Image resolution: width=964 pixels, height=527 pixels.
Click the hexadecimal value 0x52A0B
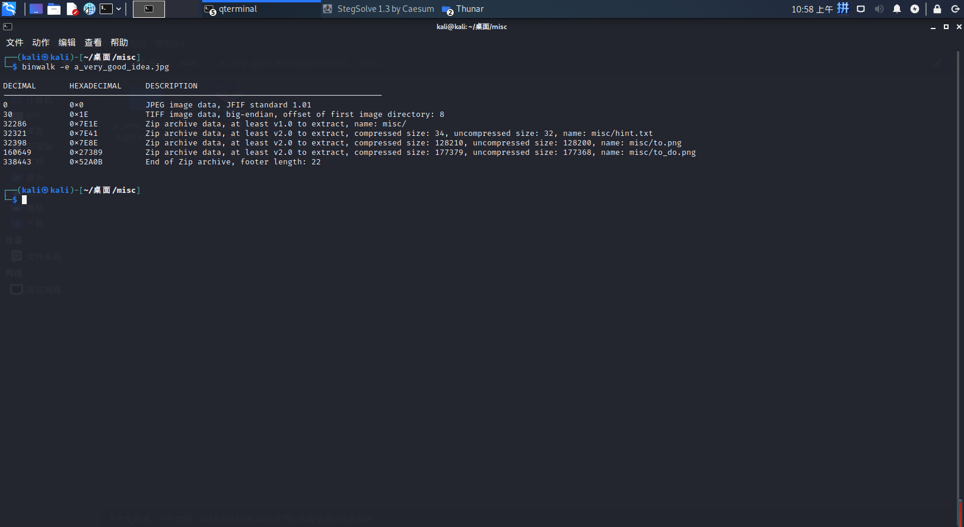[x=86, y=162]
